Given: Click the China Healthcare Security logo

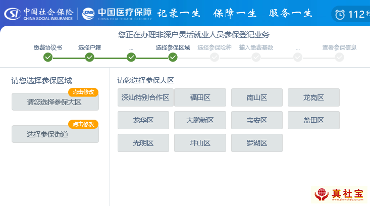Looking at the screenshot, I should (117, 13).
